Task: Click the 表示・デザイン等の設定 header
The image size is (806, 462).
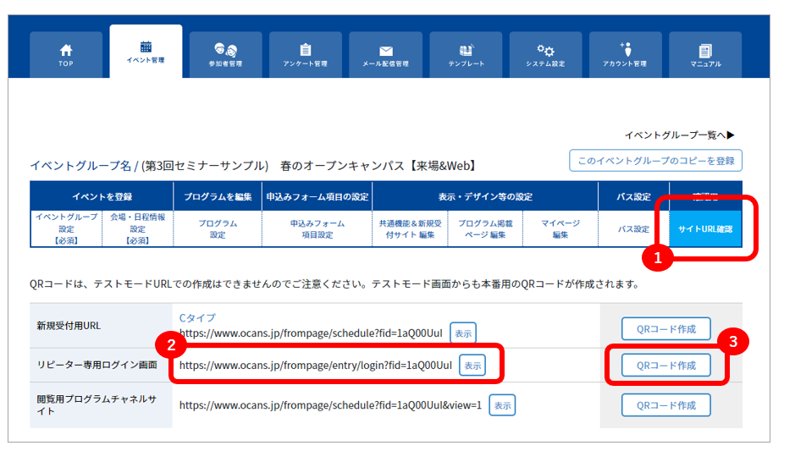Action: [x=485, y=196]
